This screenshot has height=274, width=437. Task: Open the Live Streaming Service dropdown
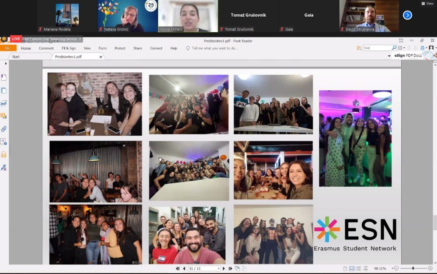[80, 39]
